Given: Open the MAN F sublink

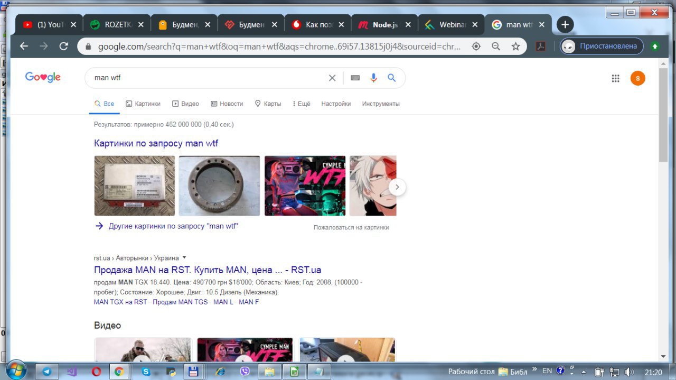Looking at the screenshot, I should pos(249,302).
